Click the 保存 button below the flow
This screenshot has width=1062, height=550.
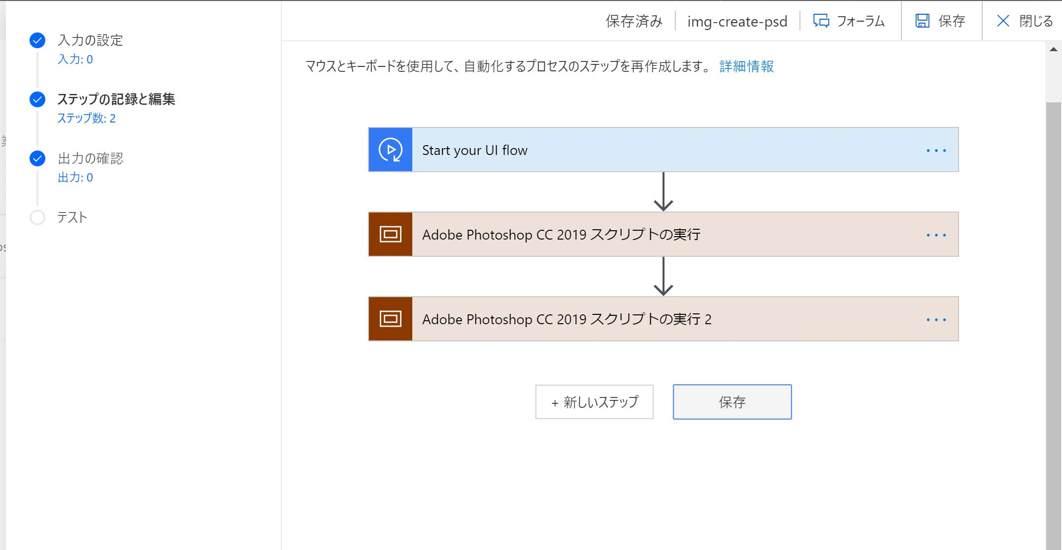pos(732,402)
